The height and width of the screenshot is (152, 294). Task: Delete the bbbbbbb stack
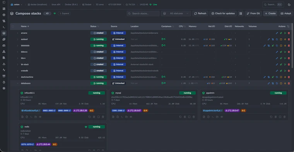point(289,45)
